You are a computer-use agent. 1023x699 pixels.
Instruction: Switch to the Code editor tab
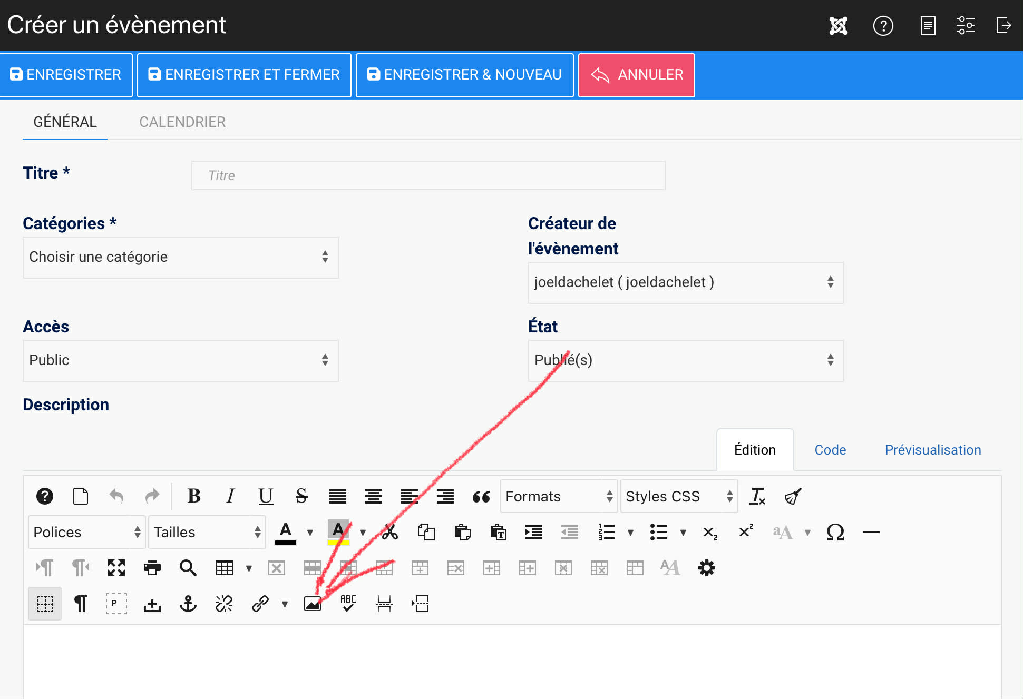tap(830, 450)
